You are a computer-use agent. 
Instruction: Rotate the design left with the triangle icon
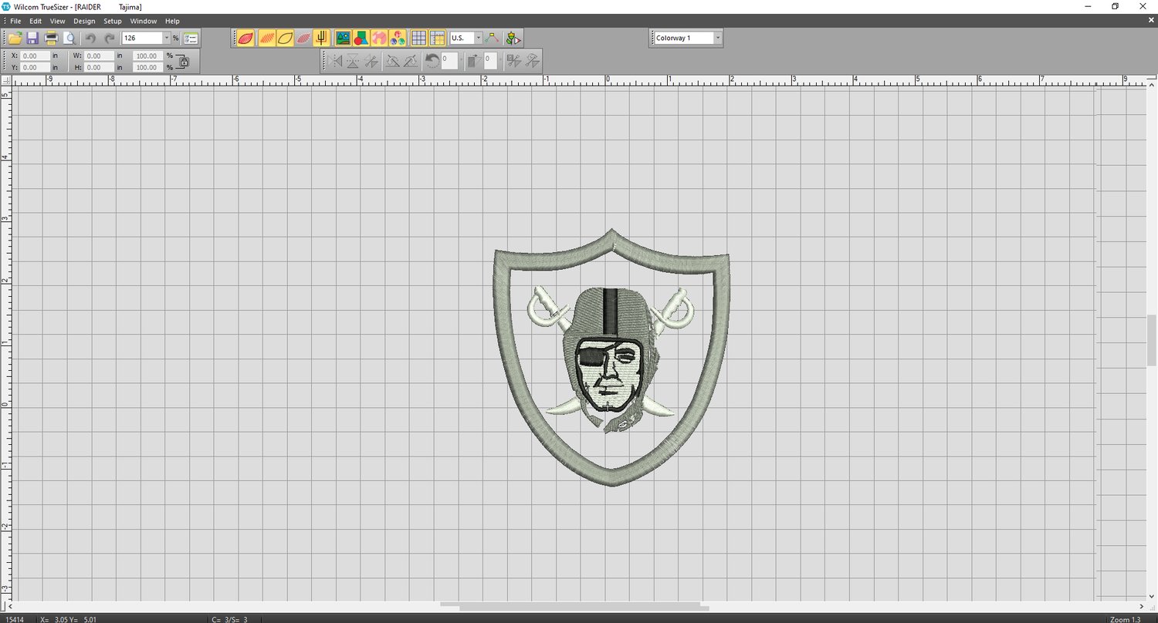392,61
